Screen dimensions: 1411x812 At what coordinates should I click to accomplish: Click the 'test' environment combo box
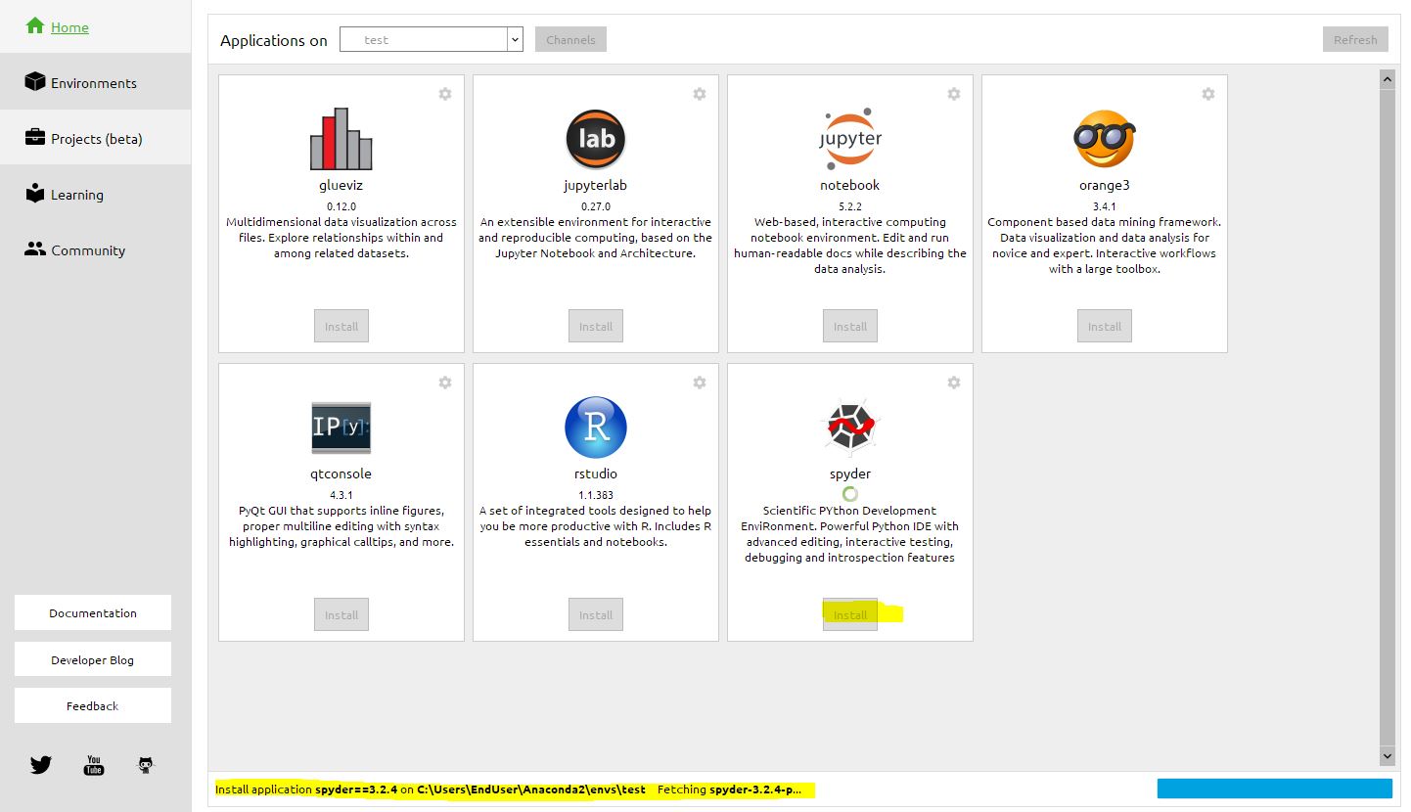click(432, 39)
